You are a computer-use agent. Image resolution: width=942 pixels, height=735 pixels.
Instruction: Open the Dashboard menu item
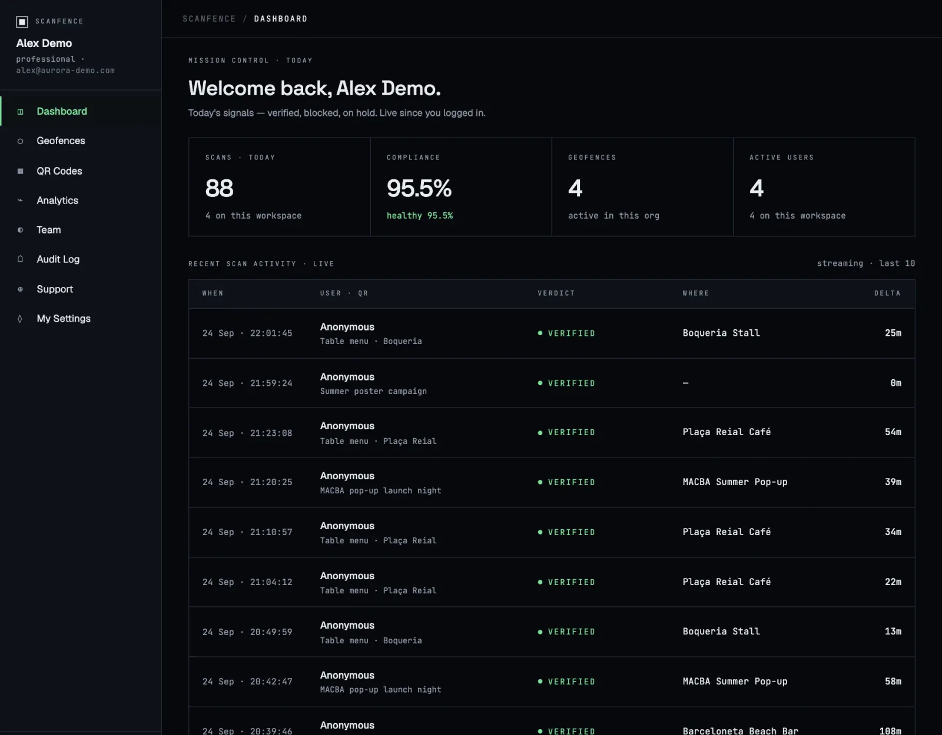tap(81, 112)
